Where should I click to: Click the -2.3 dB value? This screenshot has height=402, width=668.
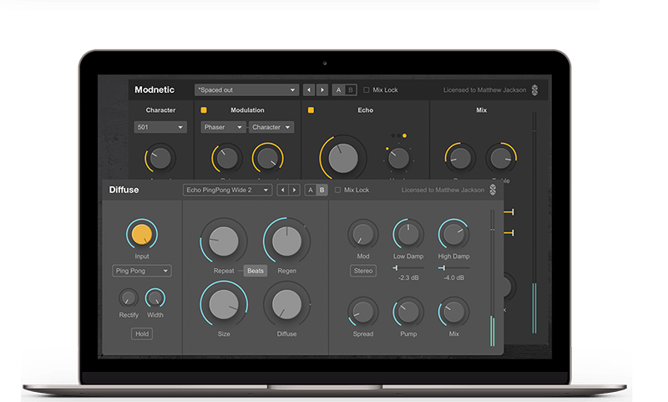(408, 277)
